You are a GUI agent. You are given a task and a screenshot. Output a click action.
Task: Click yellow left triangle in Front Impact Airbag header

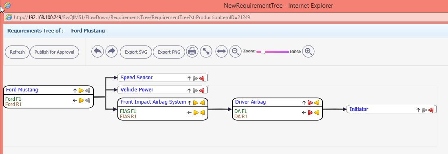202,103
